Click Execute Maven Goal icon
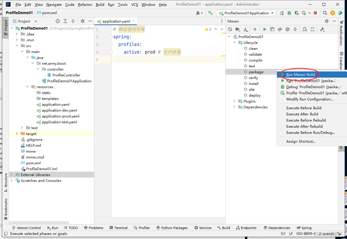 [272, 29]
